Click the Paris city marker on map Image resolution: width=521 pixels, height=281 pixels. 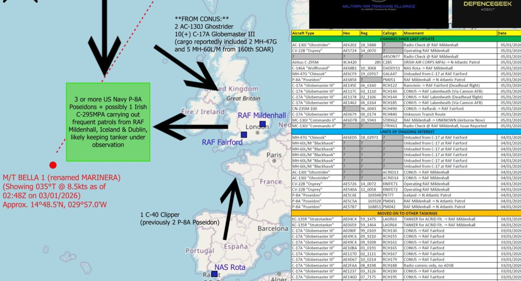274,161
